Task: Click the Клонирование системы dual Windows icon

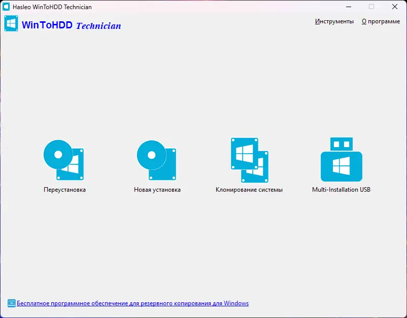Action: coord(249,158)
